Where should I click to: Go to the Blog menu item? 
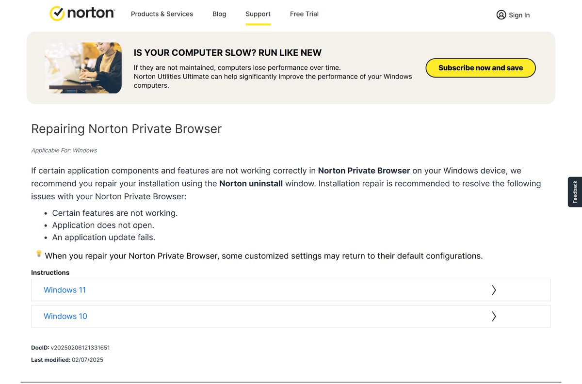click(x=219, y=14)
